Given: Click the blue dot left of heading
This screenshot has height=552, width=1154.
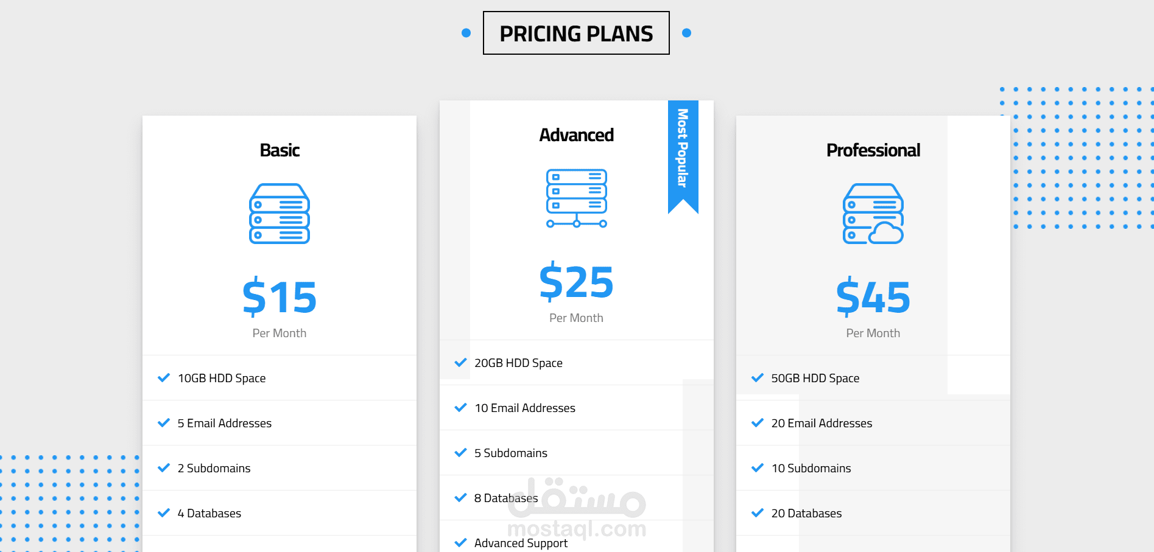Looking at the screenshot, I should pos(466,33).
